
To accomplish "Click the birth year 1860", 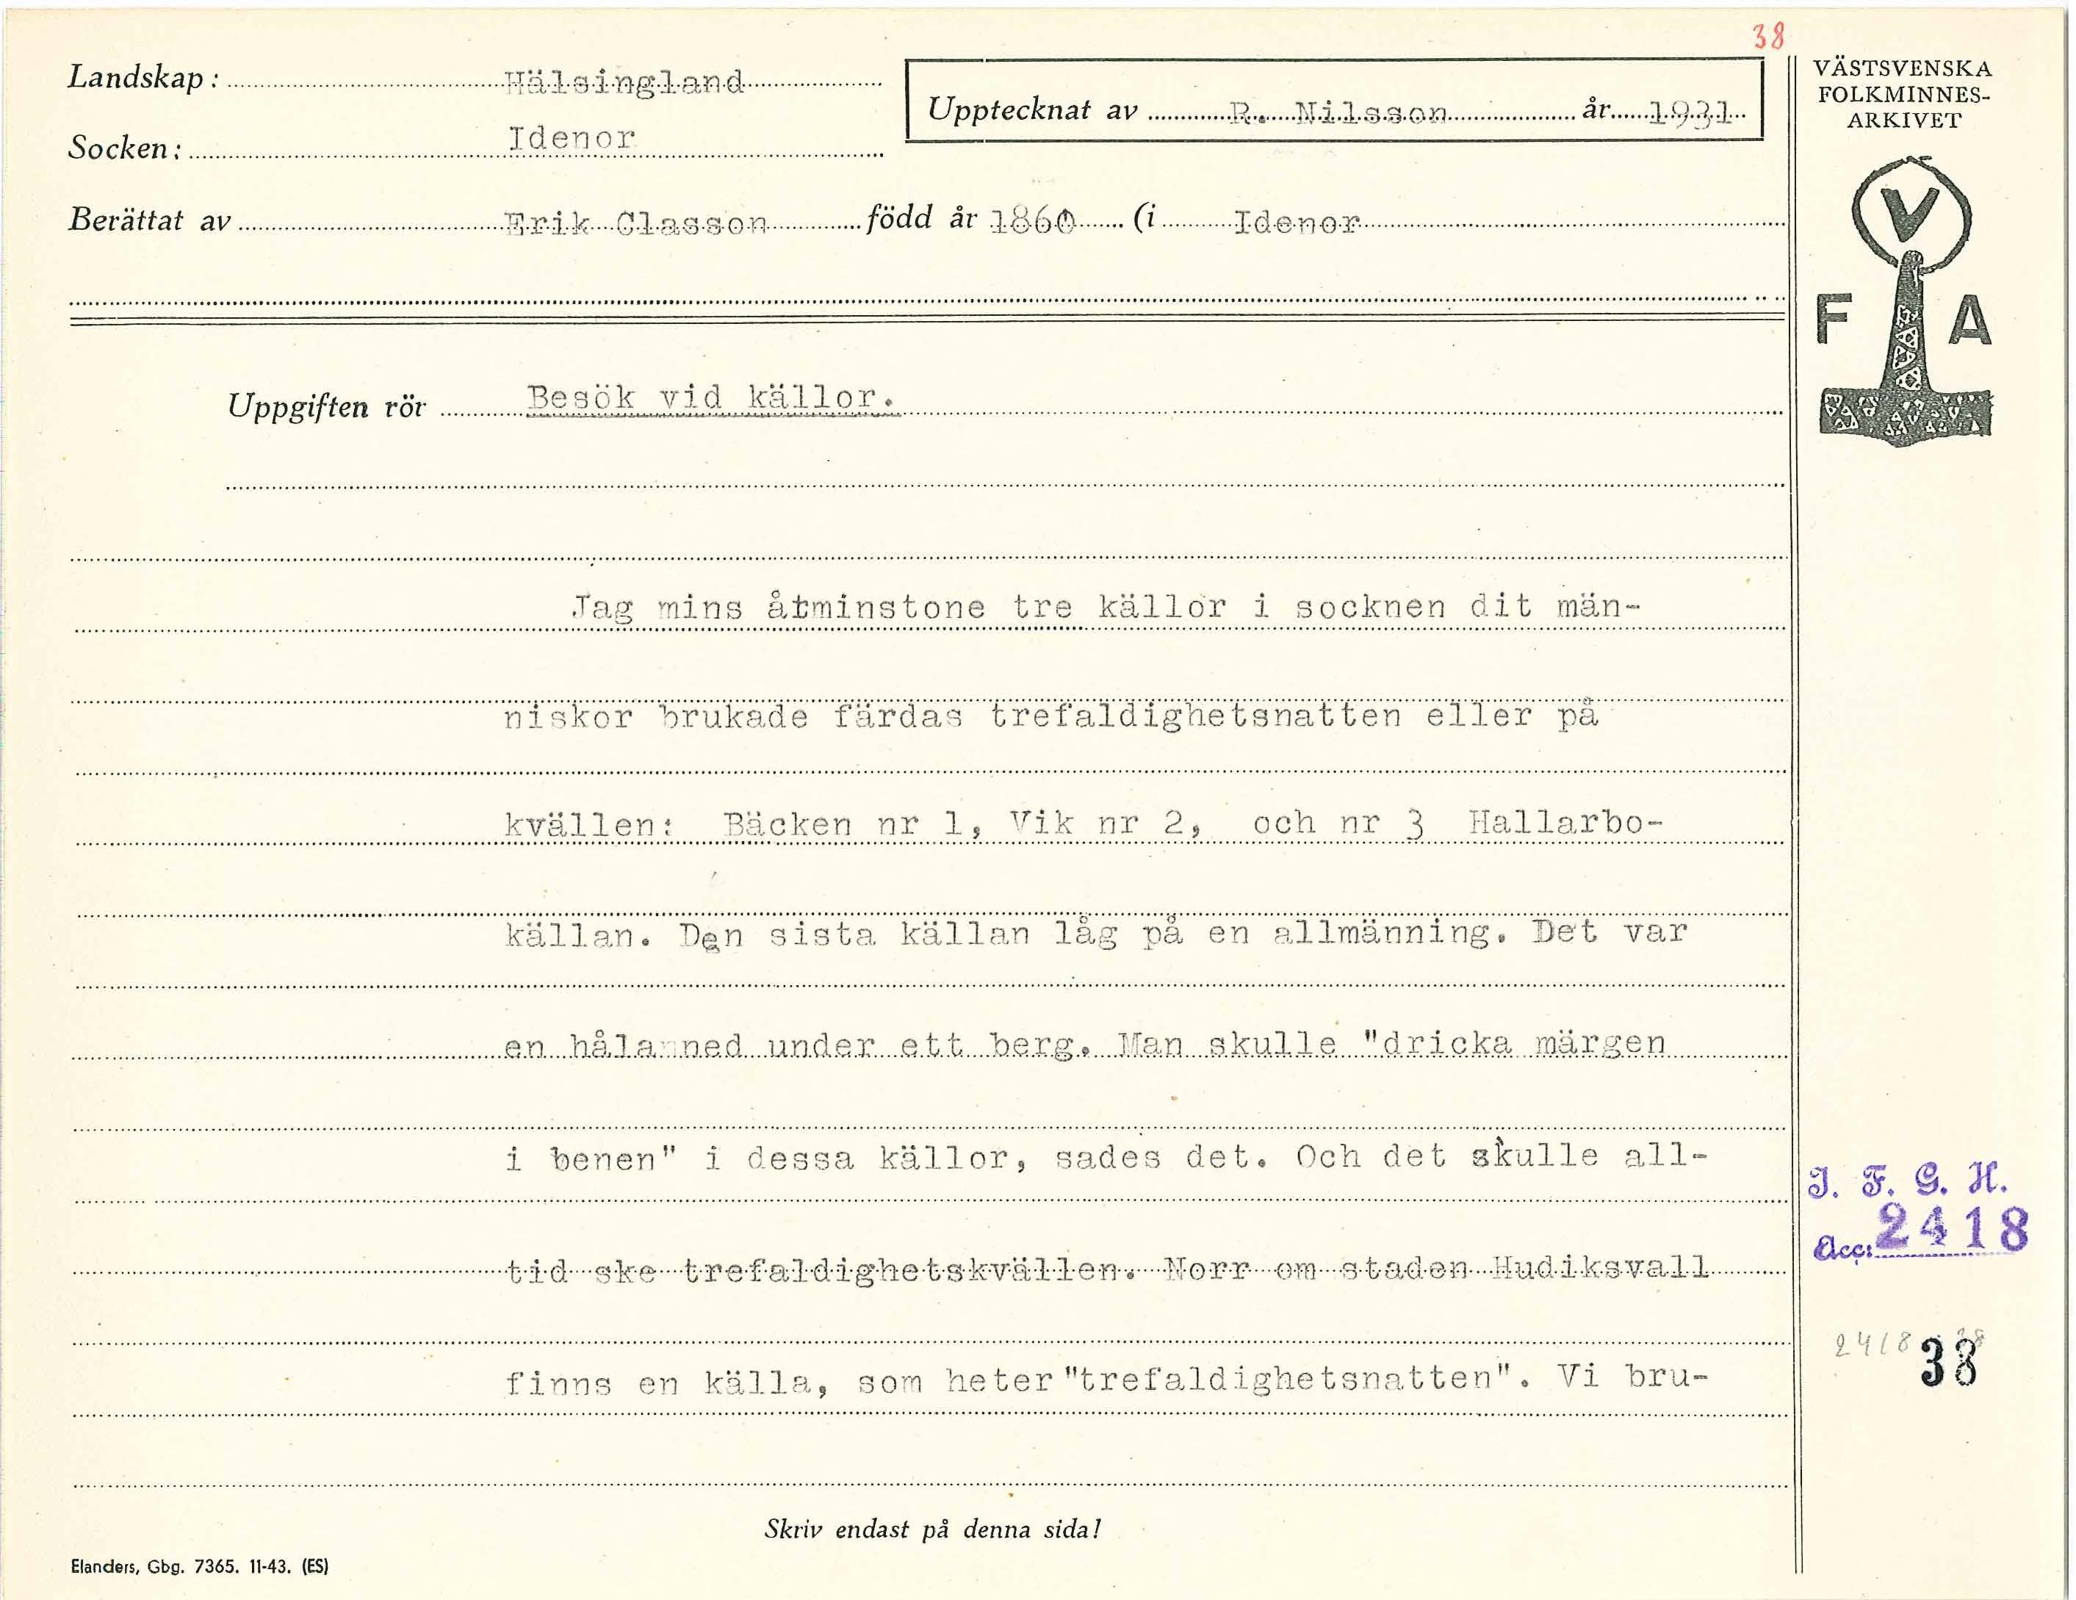I will (x=1032, y=223).
